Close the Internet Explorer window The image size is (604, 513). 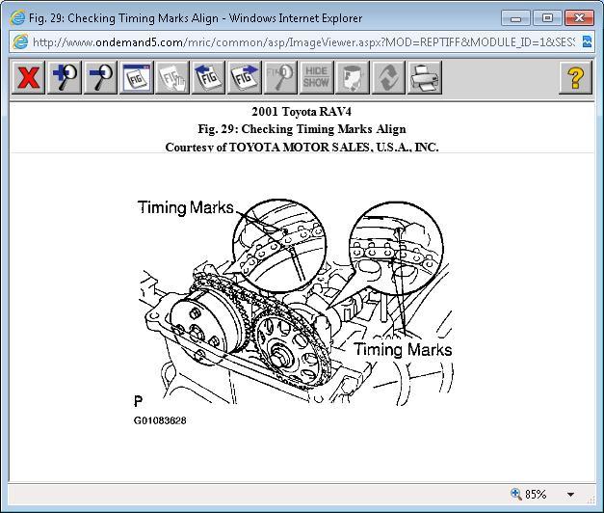point(579,18)
